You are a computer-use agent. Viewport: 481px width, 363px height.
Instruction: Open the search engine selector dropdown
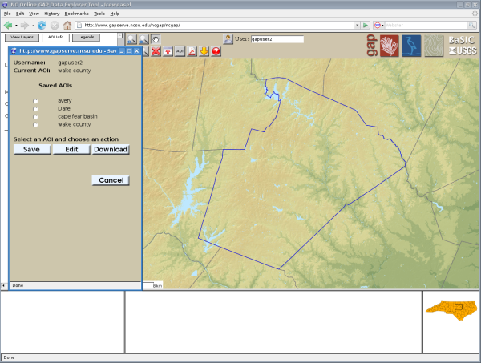point(379,25)
